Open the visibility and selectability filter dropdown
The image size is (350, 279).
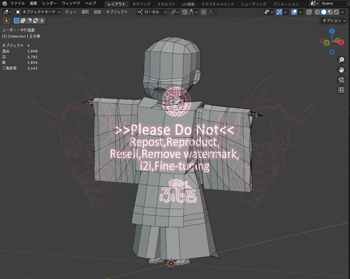click(268, 12)
